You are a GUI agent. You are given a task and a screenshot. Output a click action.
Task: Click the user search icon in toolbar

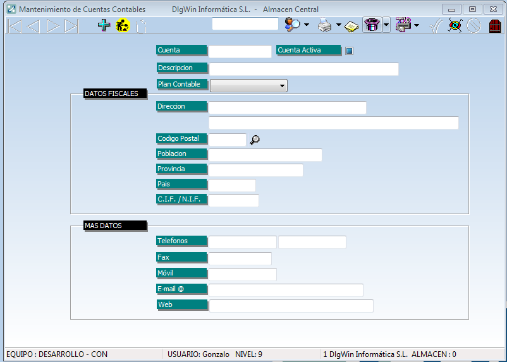coord(292,25)
